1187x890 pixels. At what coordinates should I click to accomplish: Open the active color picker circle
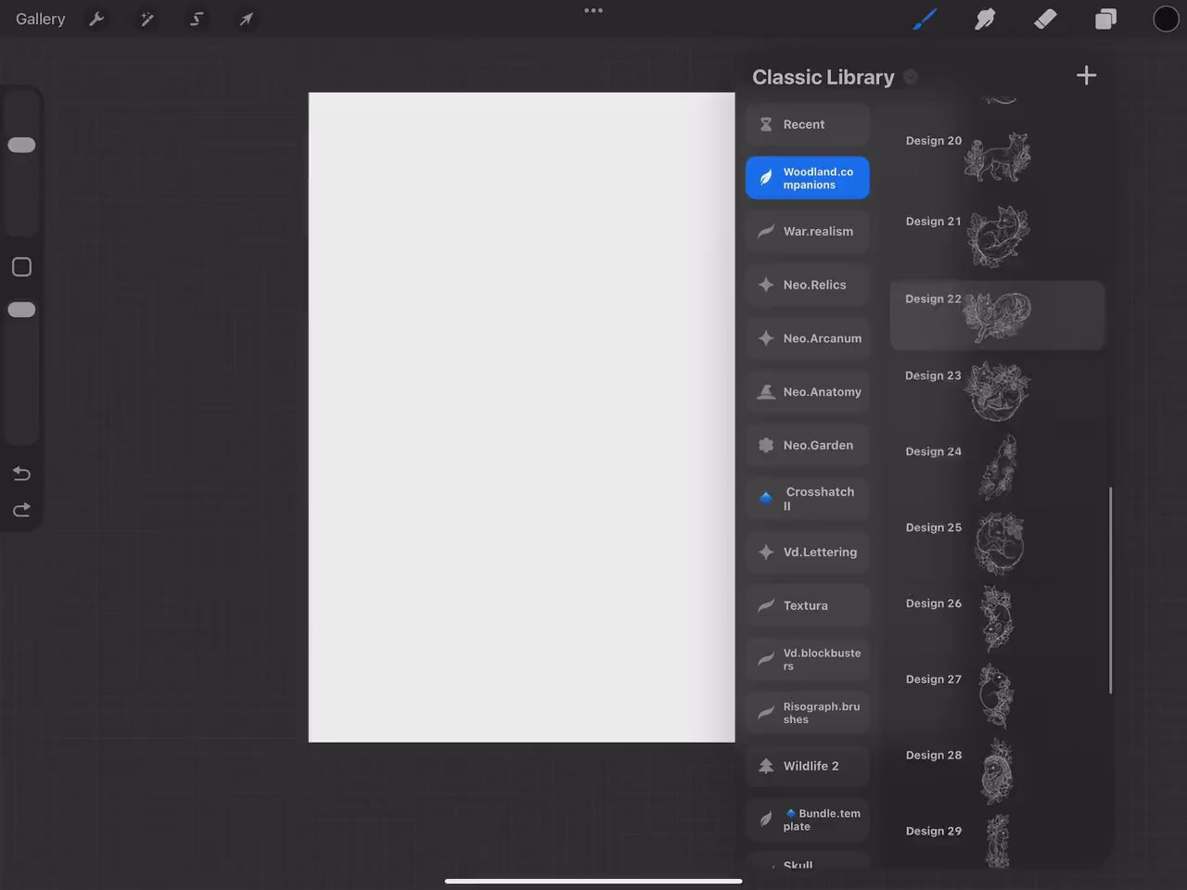1166,19
